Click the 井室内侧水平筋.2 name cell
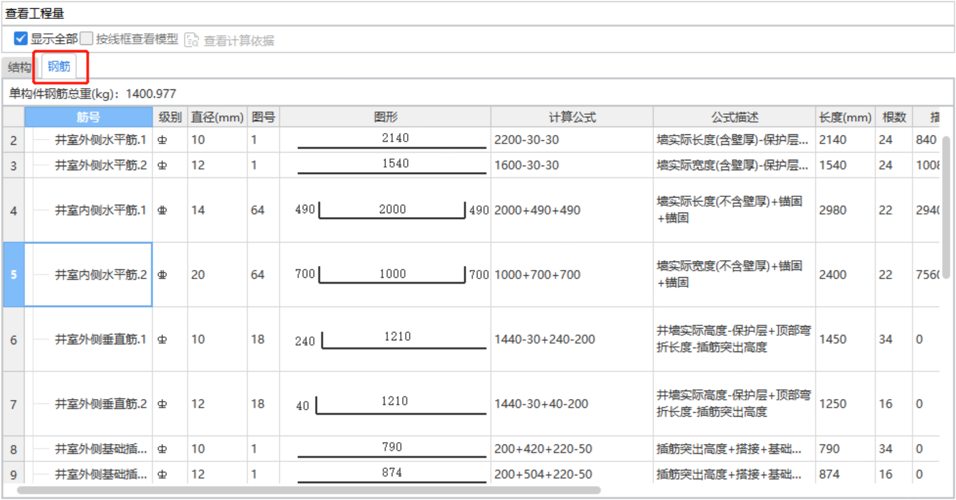Viewport: 956px width, 500px height. (x=100, y=274)
